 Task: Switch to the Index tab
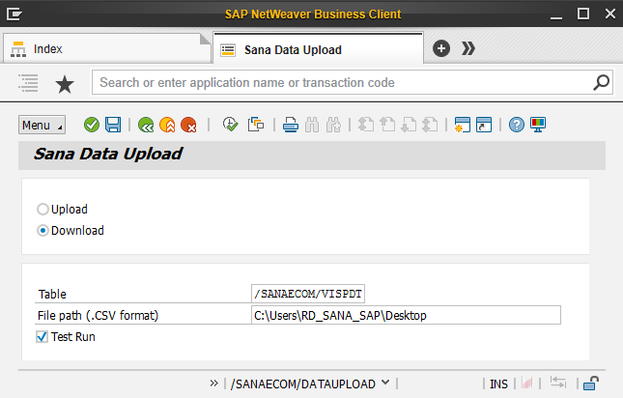[106, 49]
